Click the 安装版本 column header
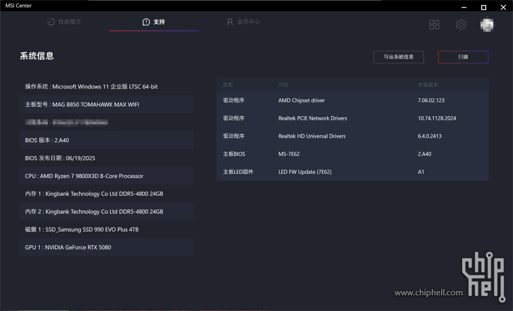The width and height of the screenshot is (513, 311). click(428, 85)
